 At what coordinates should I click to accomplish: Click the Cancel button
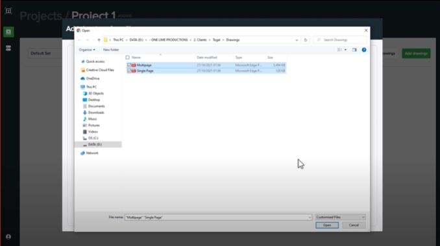click(354, 225)
